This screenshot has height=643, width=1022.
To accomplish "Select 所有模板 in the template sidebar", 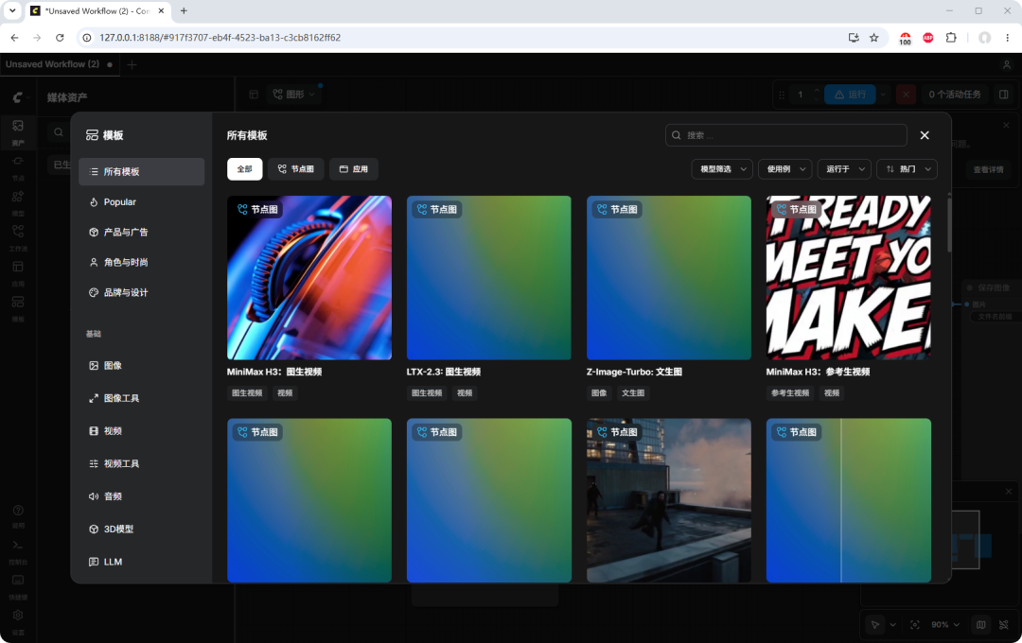I will 141,172.
